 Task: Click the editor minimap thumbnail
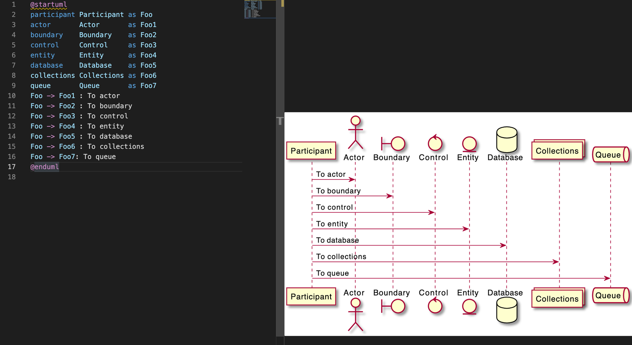point(260,10)
